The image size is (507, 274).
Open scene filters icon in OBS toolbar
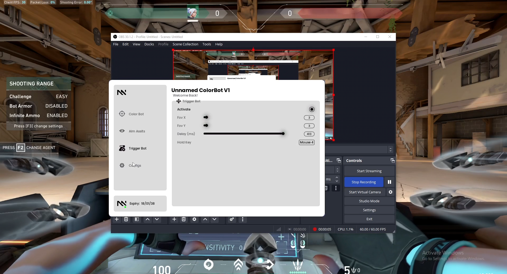(137, 219)
